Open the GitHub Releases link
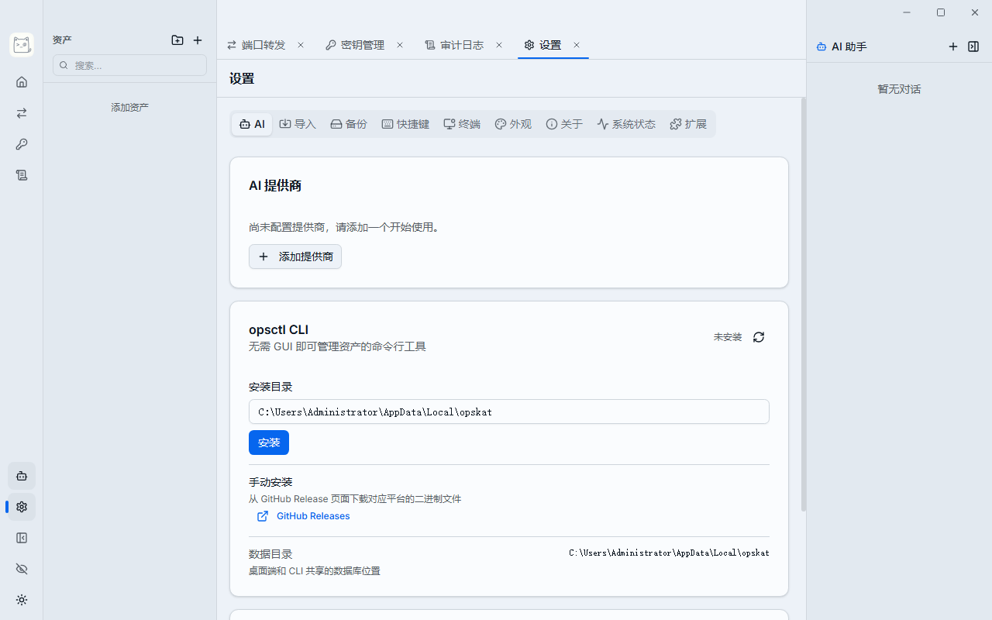The height and width of the screenshot is (620, 992). (x=312, y=515)
